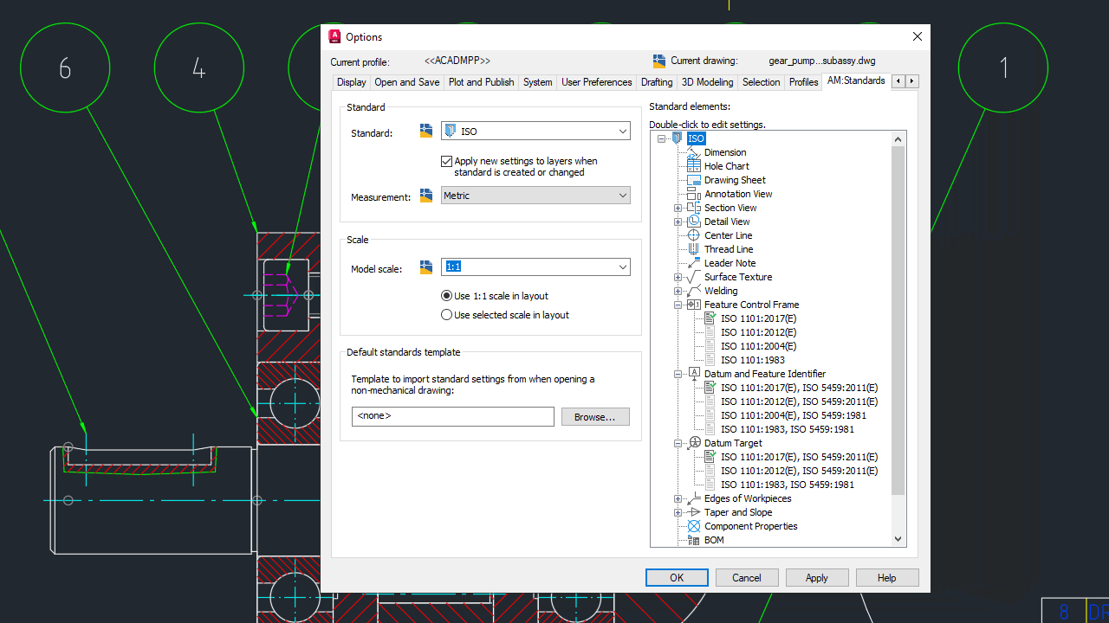Viewport: 1109px width, 623px height.
Task: Open the 3D Modeling tab
Action: coord(707,81)
